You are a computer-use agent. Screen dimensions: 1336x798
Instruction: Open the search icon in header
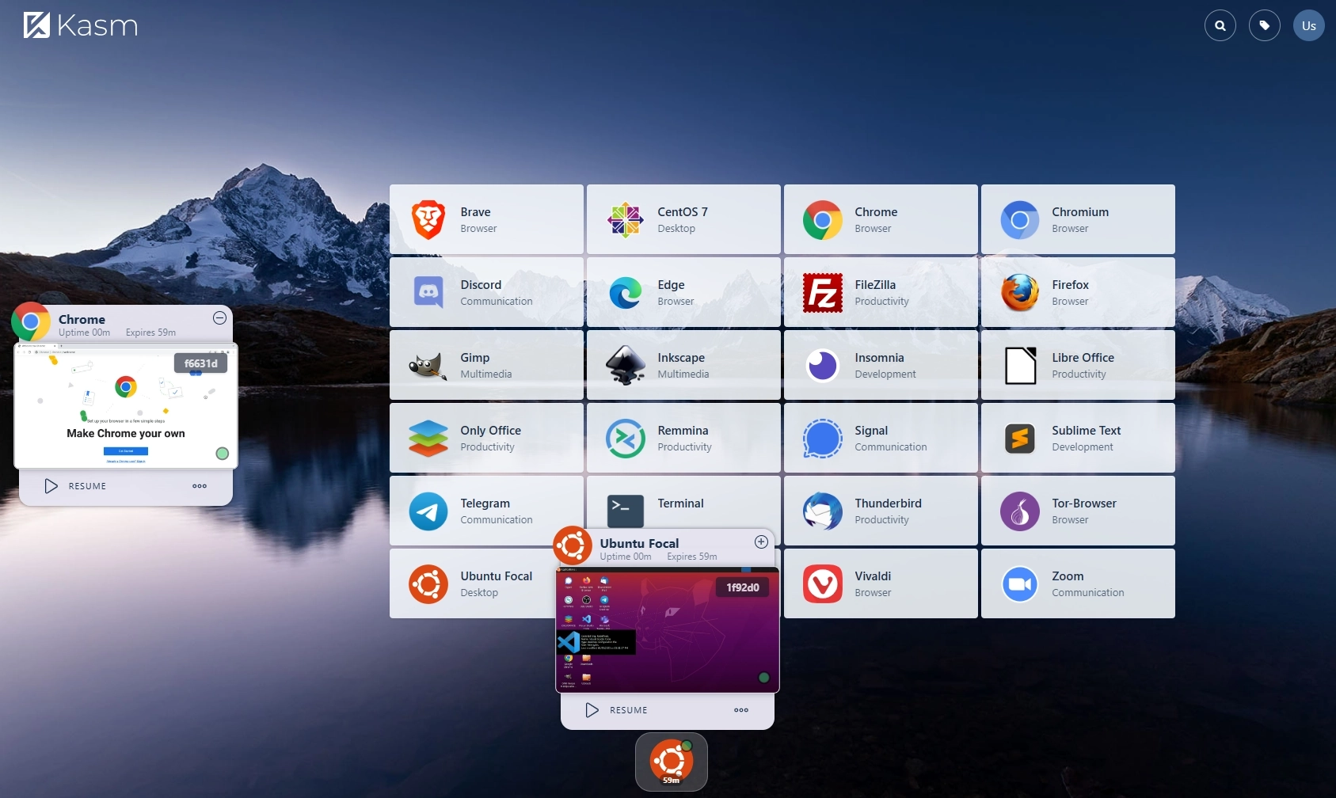1220,25
